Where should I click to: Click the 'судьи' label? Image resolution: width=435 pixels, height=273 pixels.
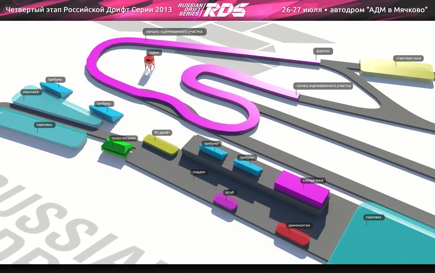(154, 53)
